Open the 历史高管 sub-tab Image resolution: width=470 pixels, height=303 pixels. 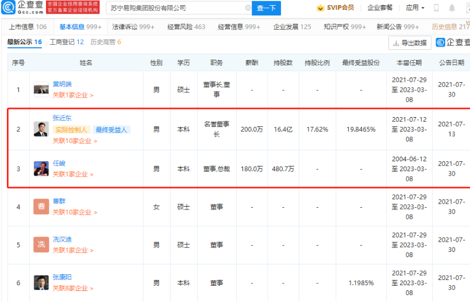click(106, 42)
